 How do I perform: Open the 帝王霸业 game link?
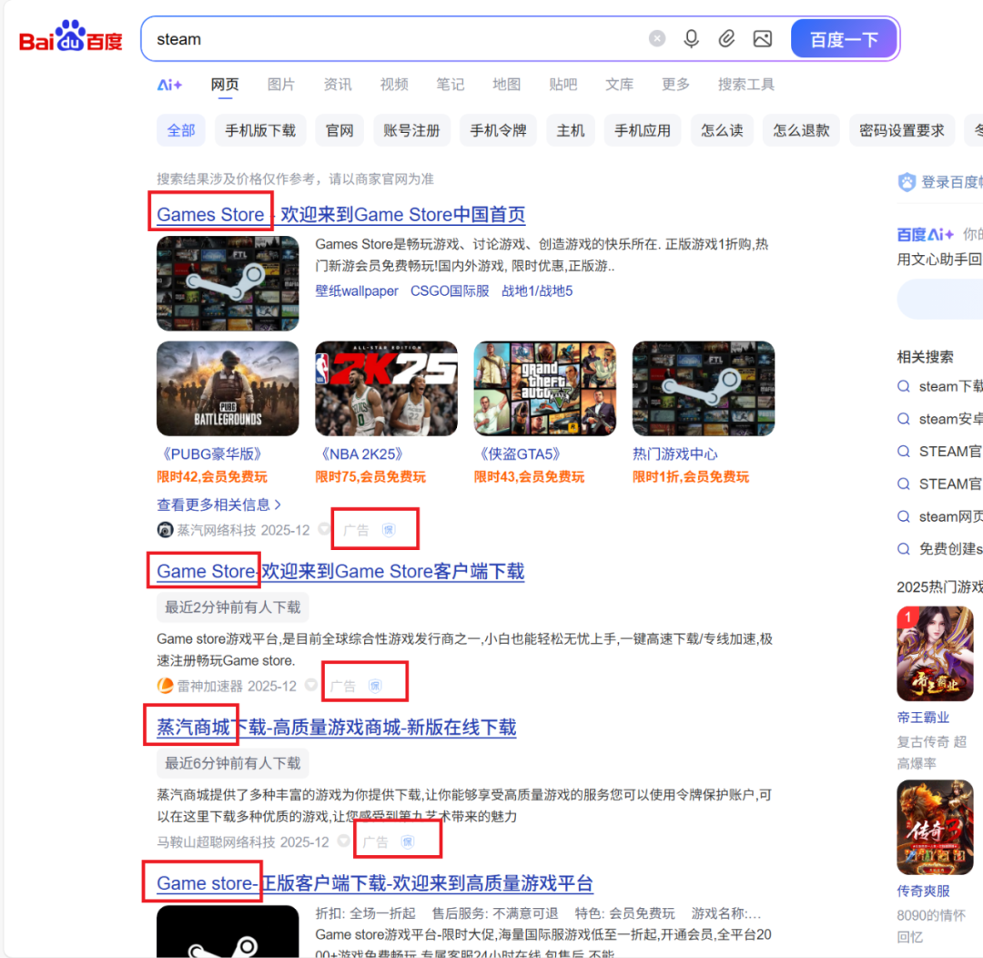923,718
